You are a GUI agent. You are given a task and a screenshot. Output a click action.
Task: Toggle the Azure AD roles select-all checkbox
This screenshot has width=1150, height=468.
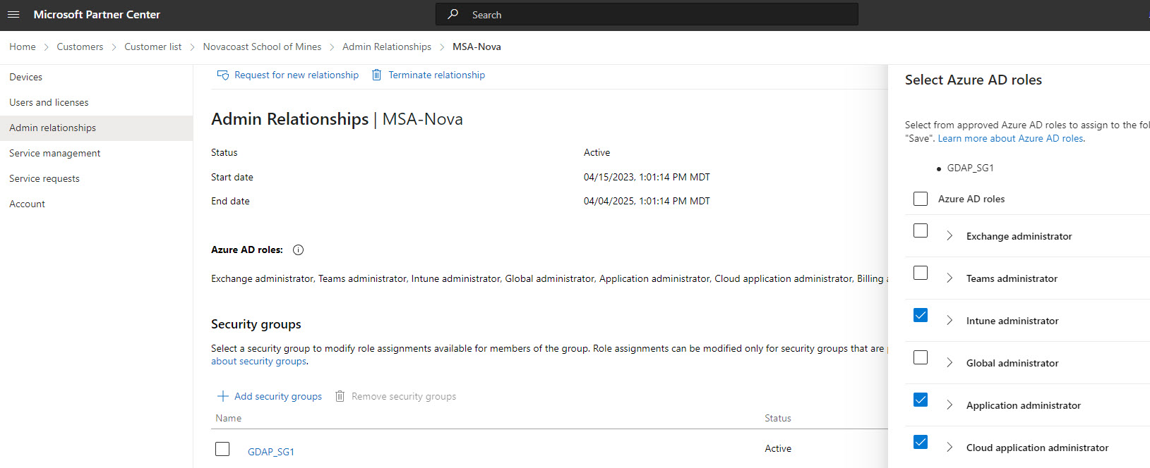point(921,199)
